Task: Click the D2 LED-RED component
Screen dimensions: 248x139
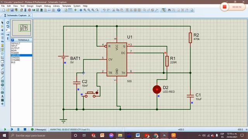Action: click(x=157, y=90)
